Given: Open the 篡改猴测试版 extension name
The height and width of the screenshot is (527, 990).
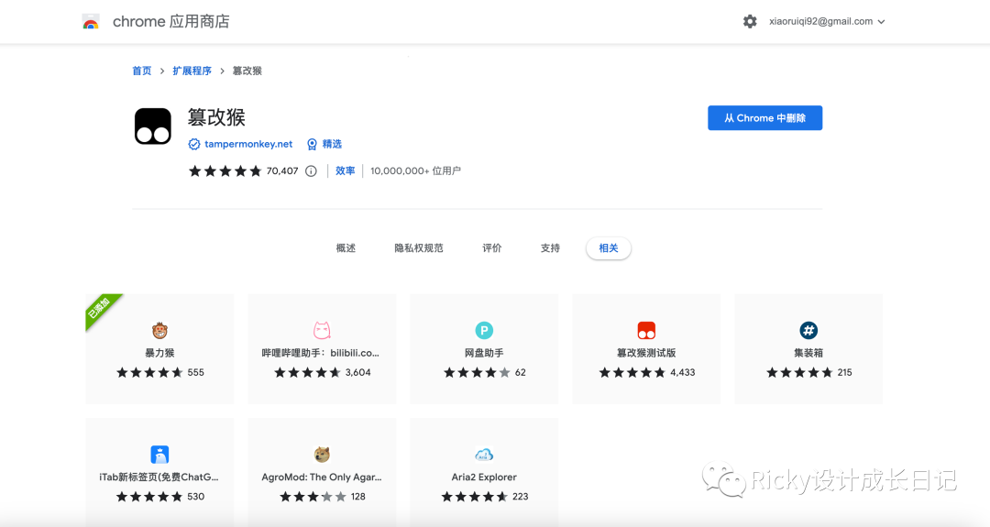Looking at the screenshot, I should click(646, 353).
